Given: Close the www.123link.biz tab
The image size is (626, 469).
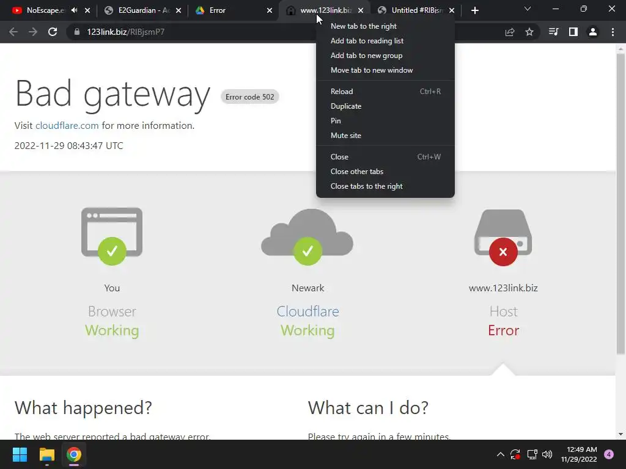Looking at the screenshot, I should (361, 10).
